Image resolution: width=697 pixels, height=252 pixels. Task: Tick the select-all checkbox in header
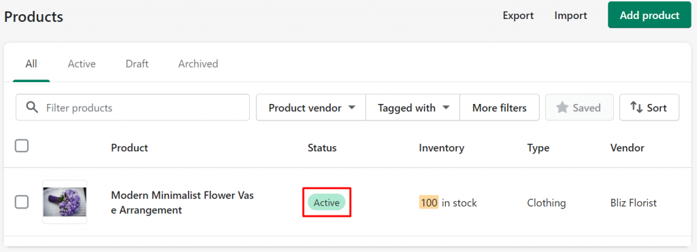click(22, 145)
